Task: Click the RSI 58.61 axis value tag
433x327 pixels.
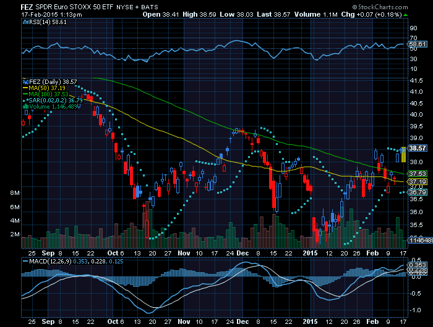Action: [x=418, y=44]
